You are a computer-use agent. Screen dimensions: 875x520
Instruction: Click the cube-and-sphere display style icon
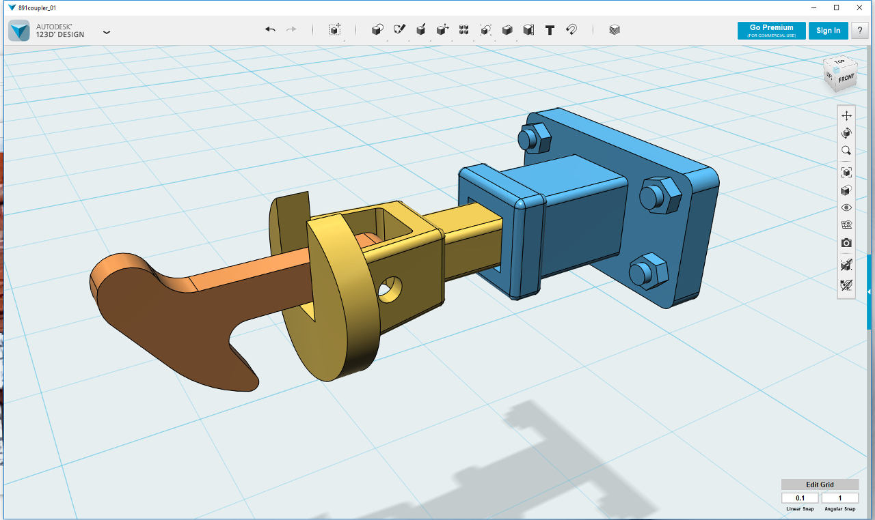846,190
